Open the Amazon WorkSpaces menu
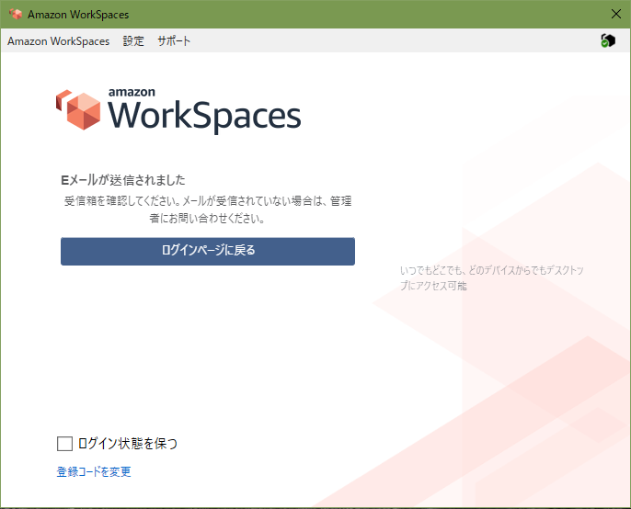The width and height of the screenshot is (631, 509). click(58, 41)
